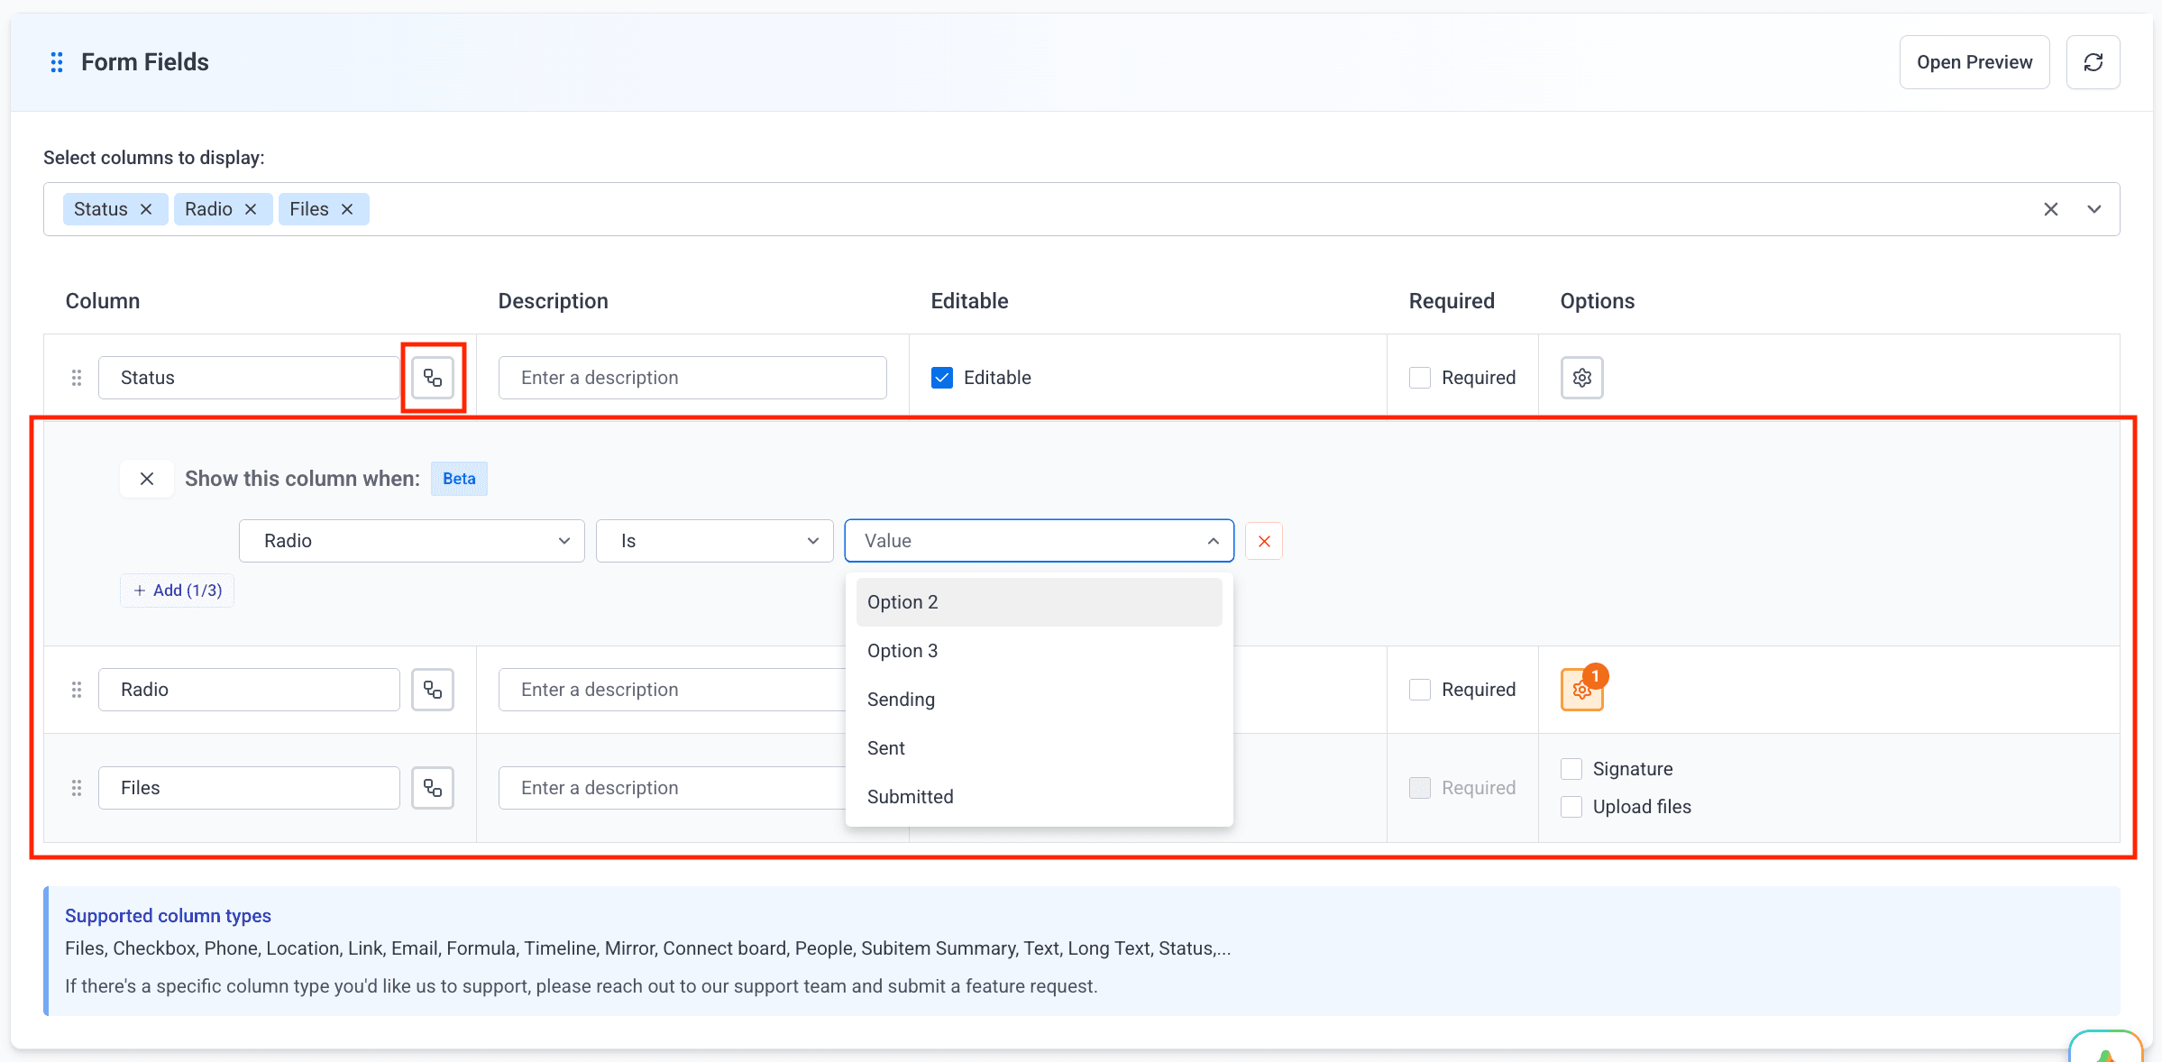Check the Required checkbox for Radio
2162x1062 pixels.
1420,690
